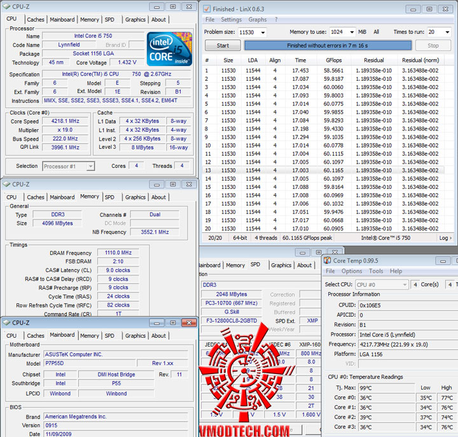Close the LinX window
The height and width of the screenshot is (437, 458).
pos(445,9)
